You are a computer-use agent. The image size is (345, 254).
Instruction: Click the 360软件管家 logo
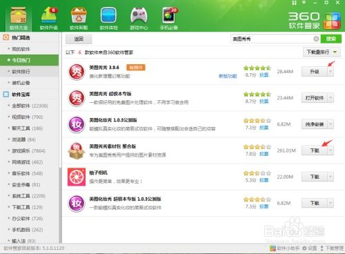point(315,21)
